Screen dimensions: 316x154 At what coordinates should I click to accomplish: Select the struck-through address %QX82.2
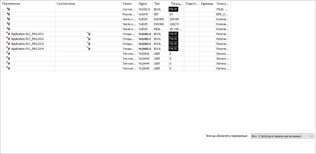click(x=144, y=44)
